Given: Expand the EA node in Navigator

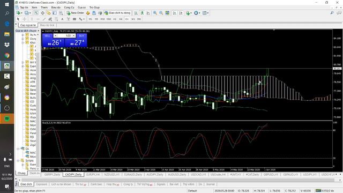Looking at the screenshot, I should coord(18,149).
